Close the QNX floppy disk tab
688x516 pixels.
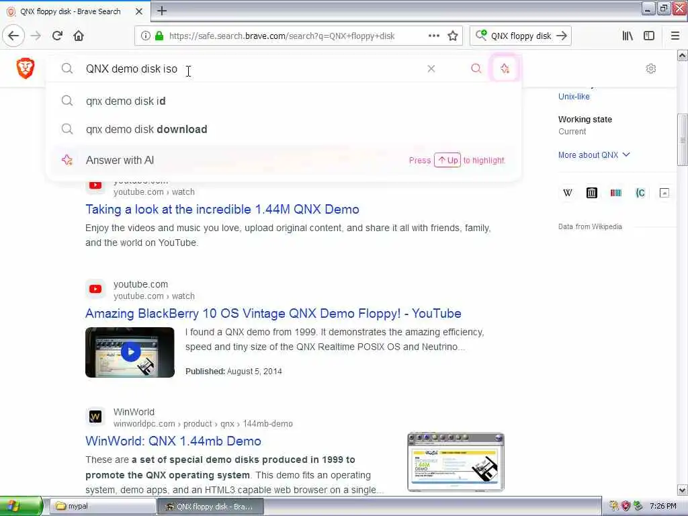138,11
